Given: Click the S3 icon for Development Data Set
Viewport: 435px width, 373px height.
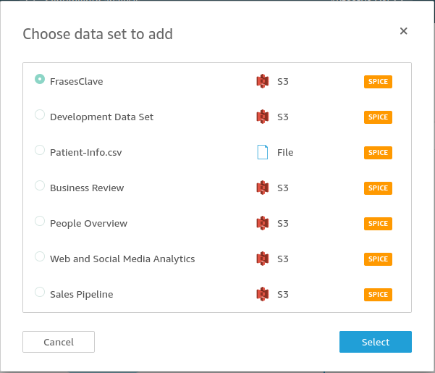Looking at the screenshot, I should 262,117.
